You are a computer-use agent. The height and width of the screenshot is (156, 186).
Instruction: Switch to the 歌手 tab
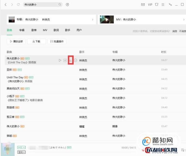(68, 30)
